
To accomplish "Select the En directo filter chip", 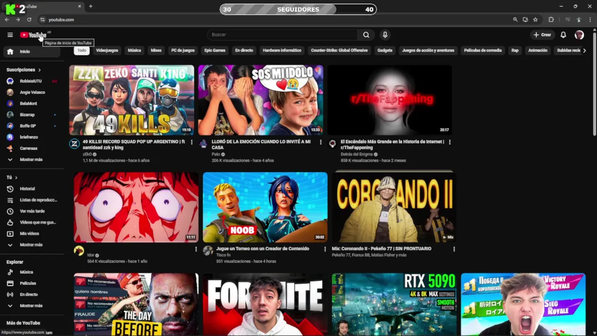I will (244, 50).
